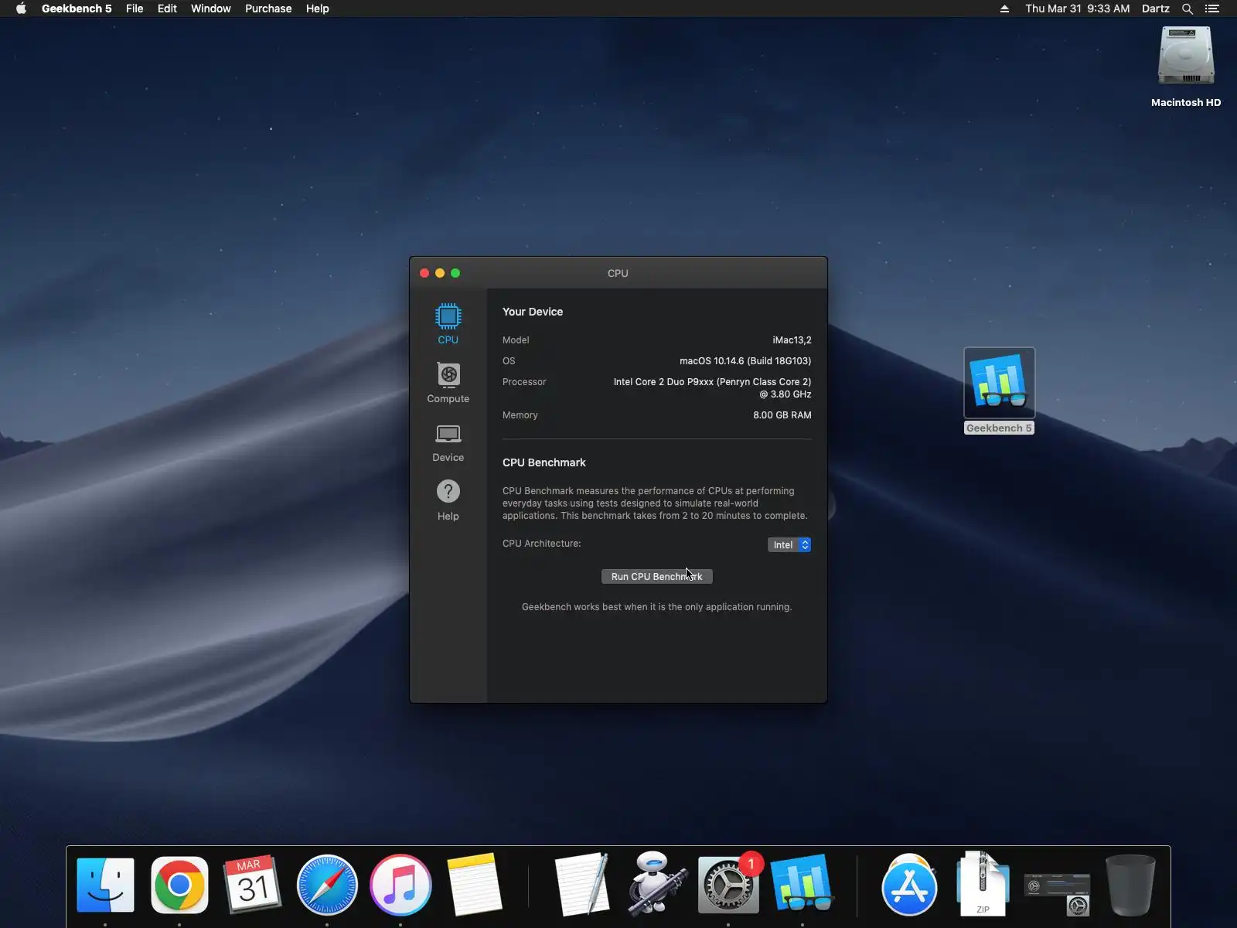This screenshot has width=1237, height=928.
Task: Launch Google Chrome from the Dock
Action: tap(179, 885)
